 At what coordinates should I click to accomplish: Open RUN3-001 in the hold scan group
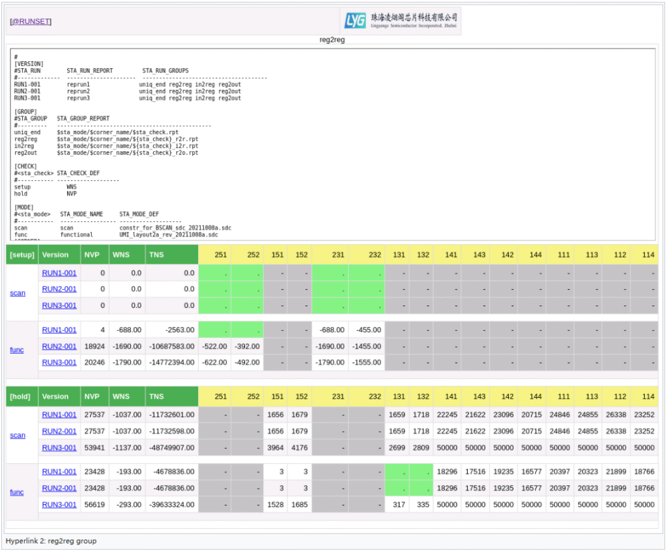pyautogui.click(x=59, y=447)
